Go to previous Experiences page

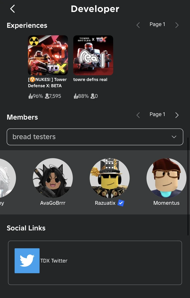138,25
